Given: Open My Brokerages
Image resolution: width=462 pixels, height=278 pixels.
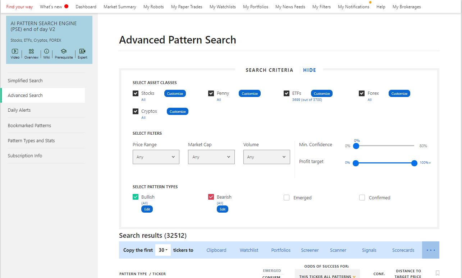Looking at the screenshot, I should [x=407, y=7].
